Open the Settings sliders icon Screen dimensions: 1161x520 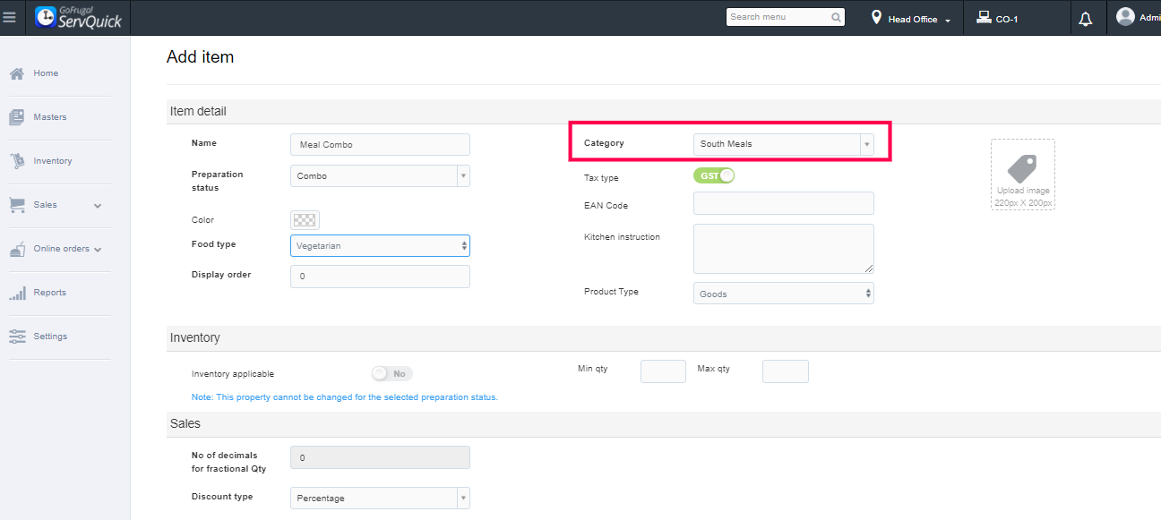tap(17, 337)
